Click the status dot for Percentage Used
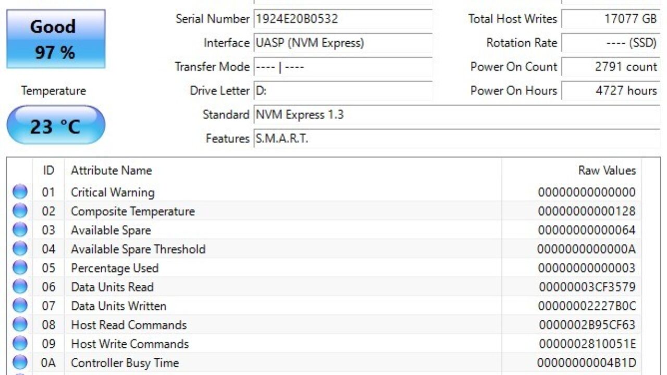Image resolution: width=667 pixels, height=375 pixels. (x=20, y=268)
